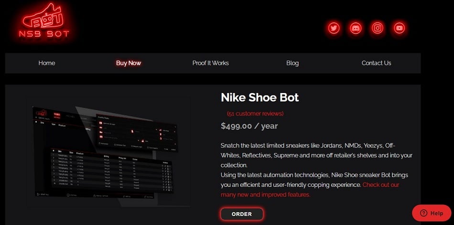
Task: Select the Tasks tab in bot preview
Action: 57,115
